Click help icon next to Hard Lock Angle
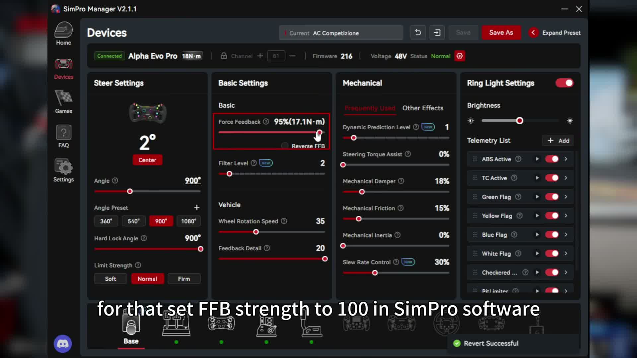The height and width of the screenshot is (358, 637). click(x=144, y=238)
